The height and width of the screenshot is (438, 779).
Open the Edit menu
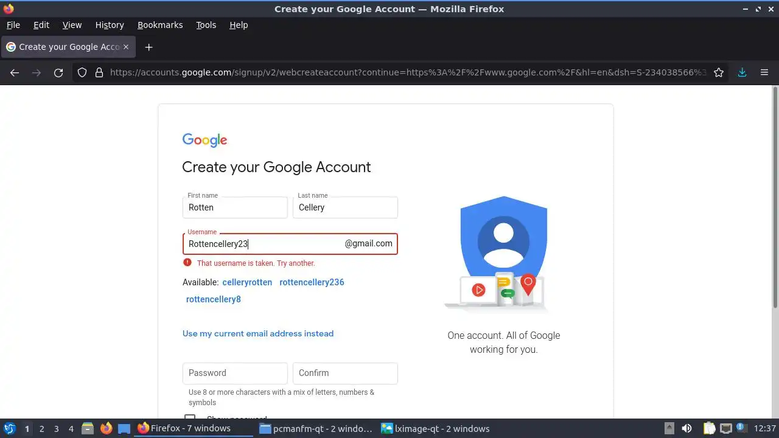pyautogui.click(x=41, y=25)
